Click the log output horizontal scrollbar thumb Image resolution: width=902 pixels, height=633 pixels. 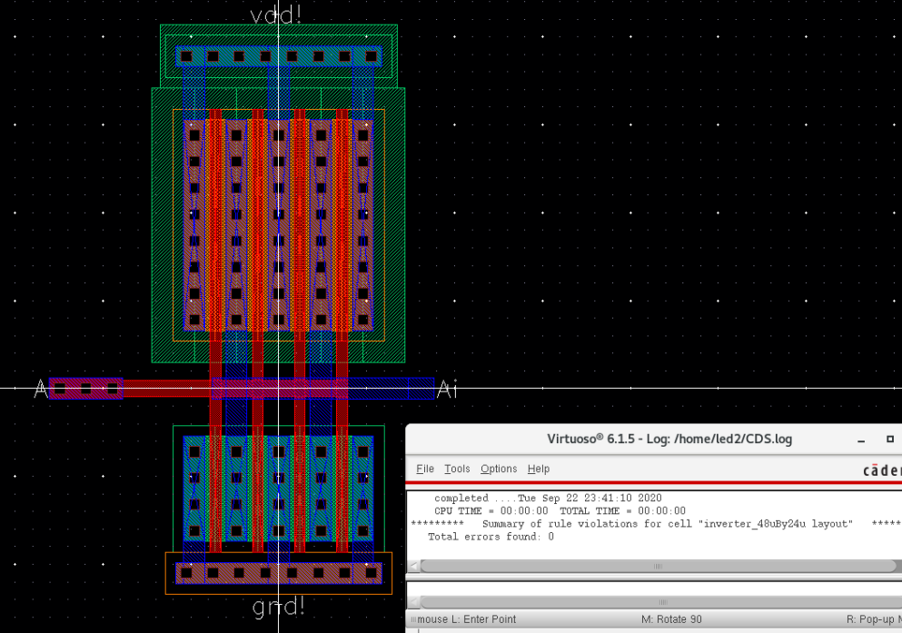659,566
